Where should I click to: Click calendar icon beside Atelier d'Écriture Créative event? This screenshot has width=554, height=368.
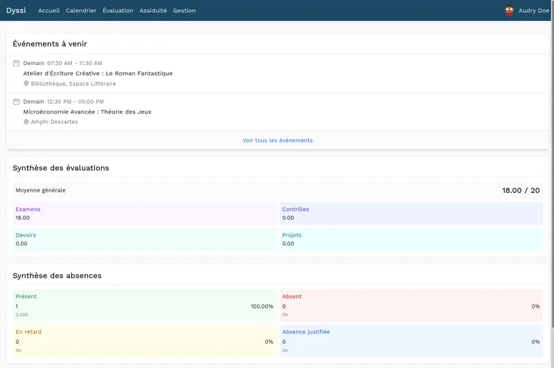pyautogui.click(x=17, y=63)
